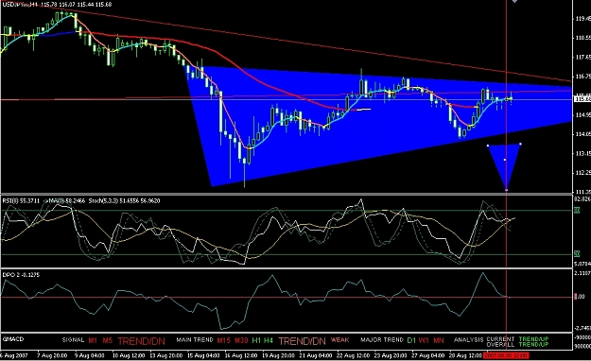The width and height of the screenshot is (591, 361).
Task: Click the 118.55 price scale label
Action: click(582, 38)
